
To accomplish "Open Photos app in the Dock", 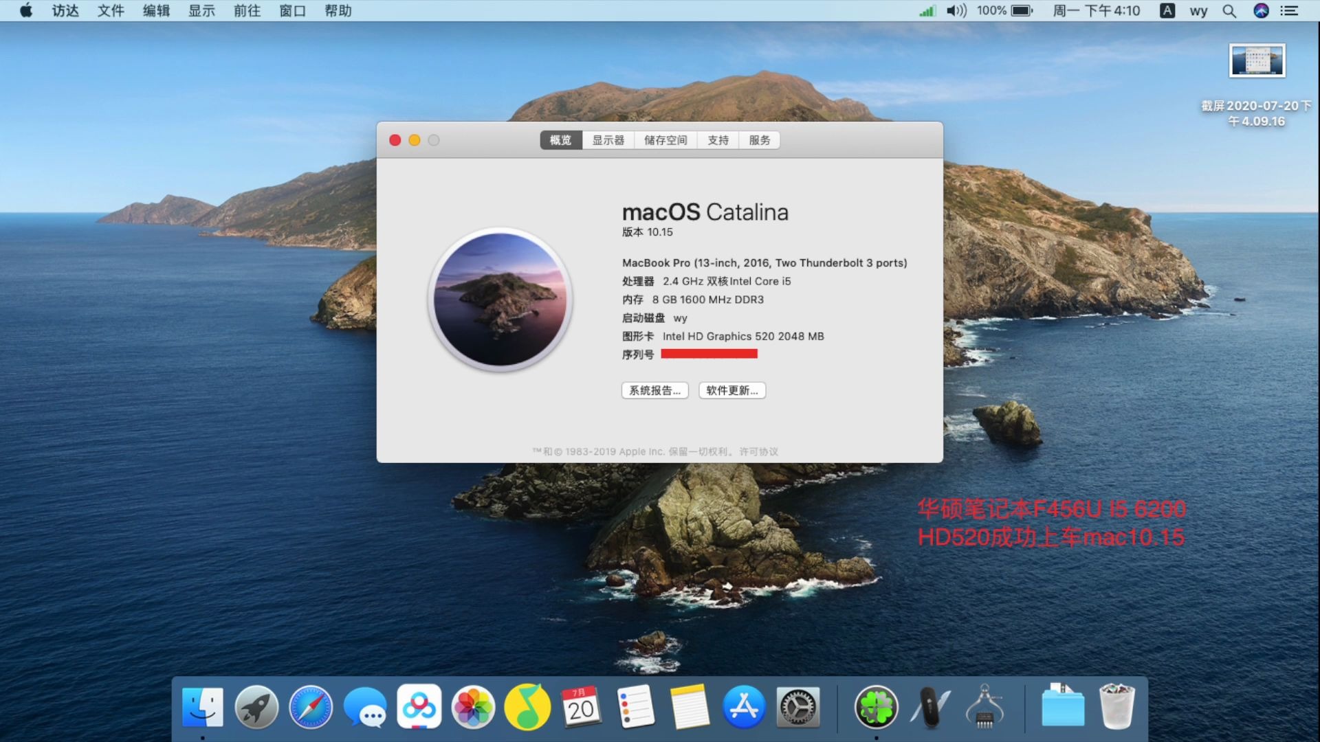I will (473, 707).
